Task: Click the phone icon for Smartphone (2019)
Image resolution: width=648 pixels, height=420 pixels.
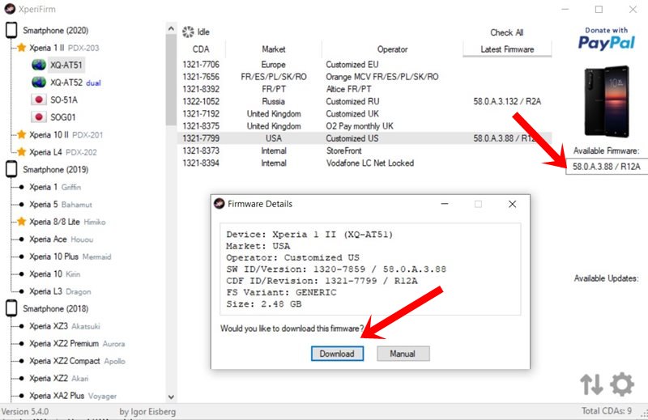Action: point(11,169)
